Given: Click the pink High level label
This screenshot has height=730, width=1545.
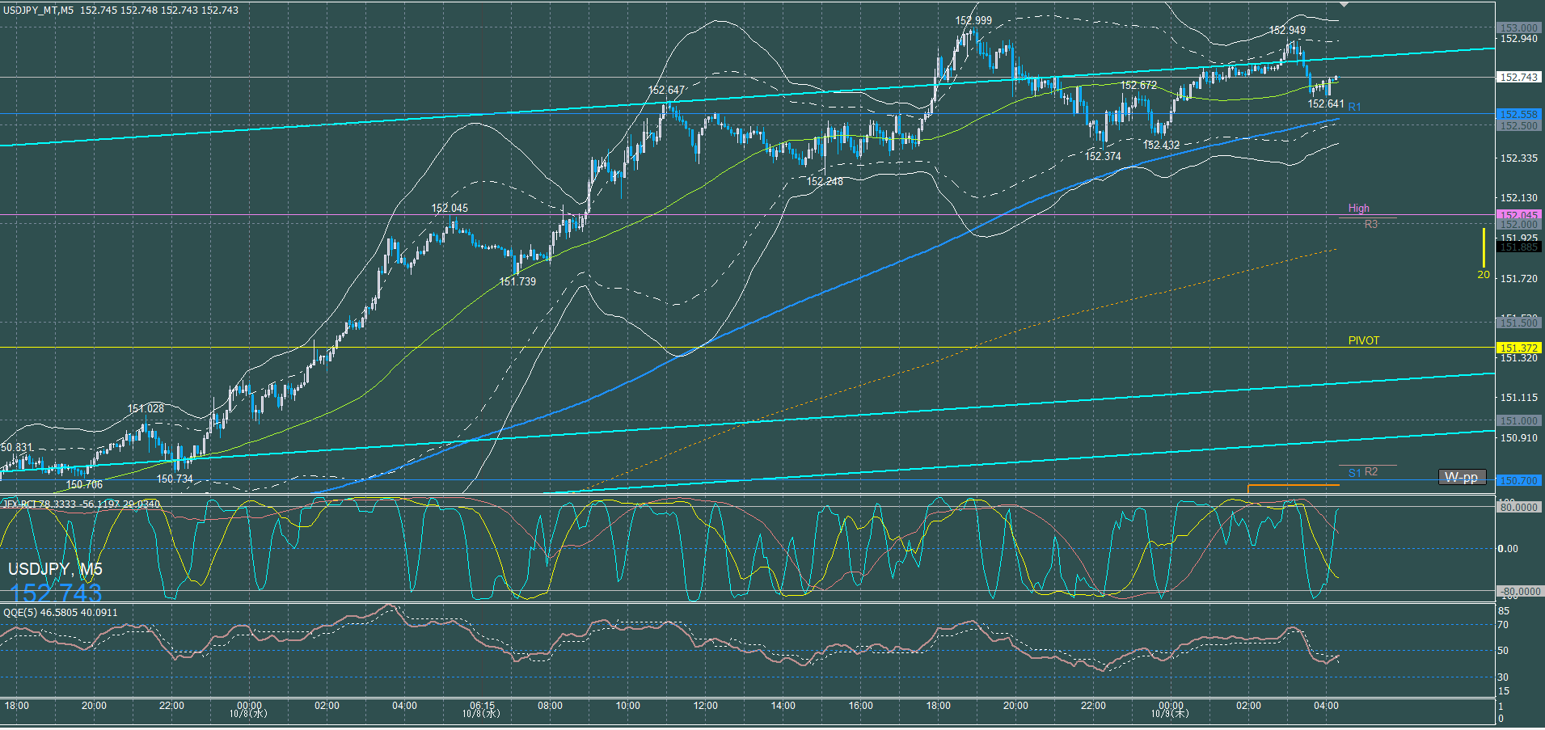Looking at the screenshot, I should click(1358, 208).
